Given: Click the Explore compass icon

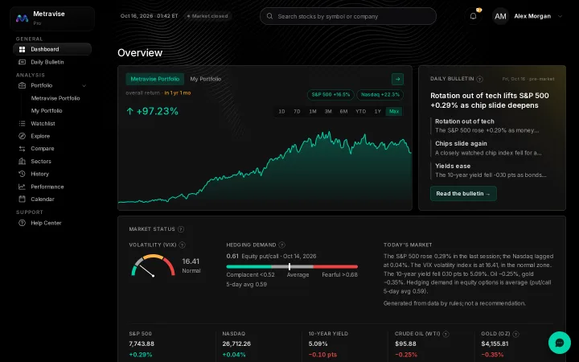Looking at the screenshot, I should (x=23, y=136).
